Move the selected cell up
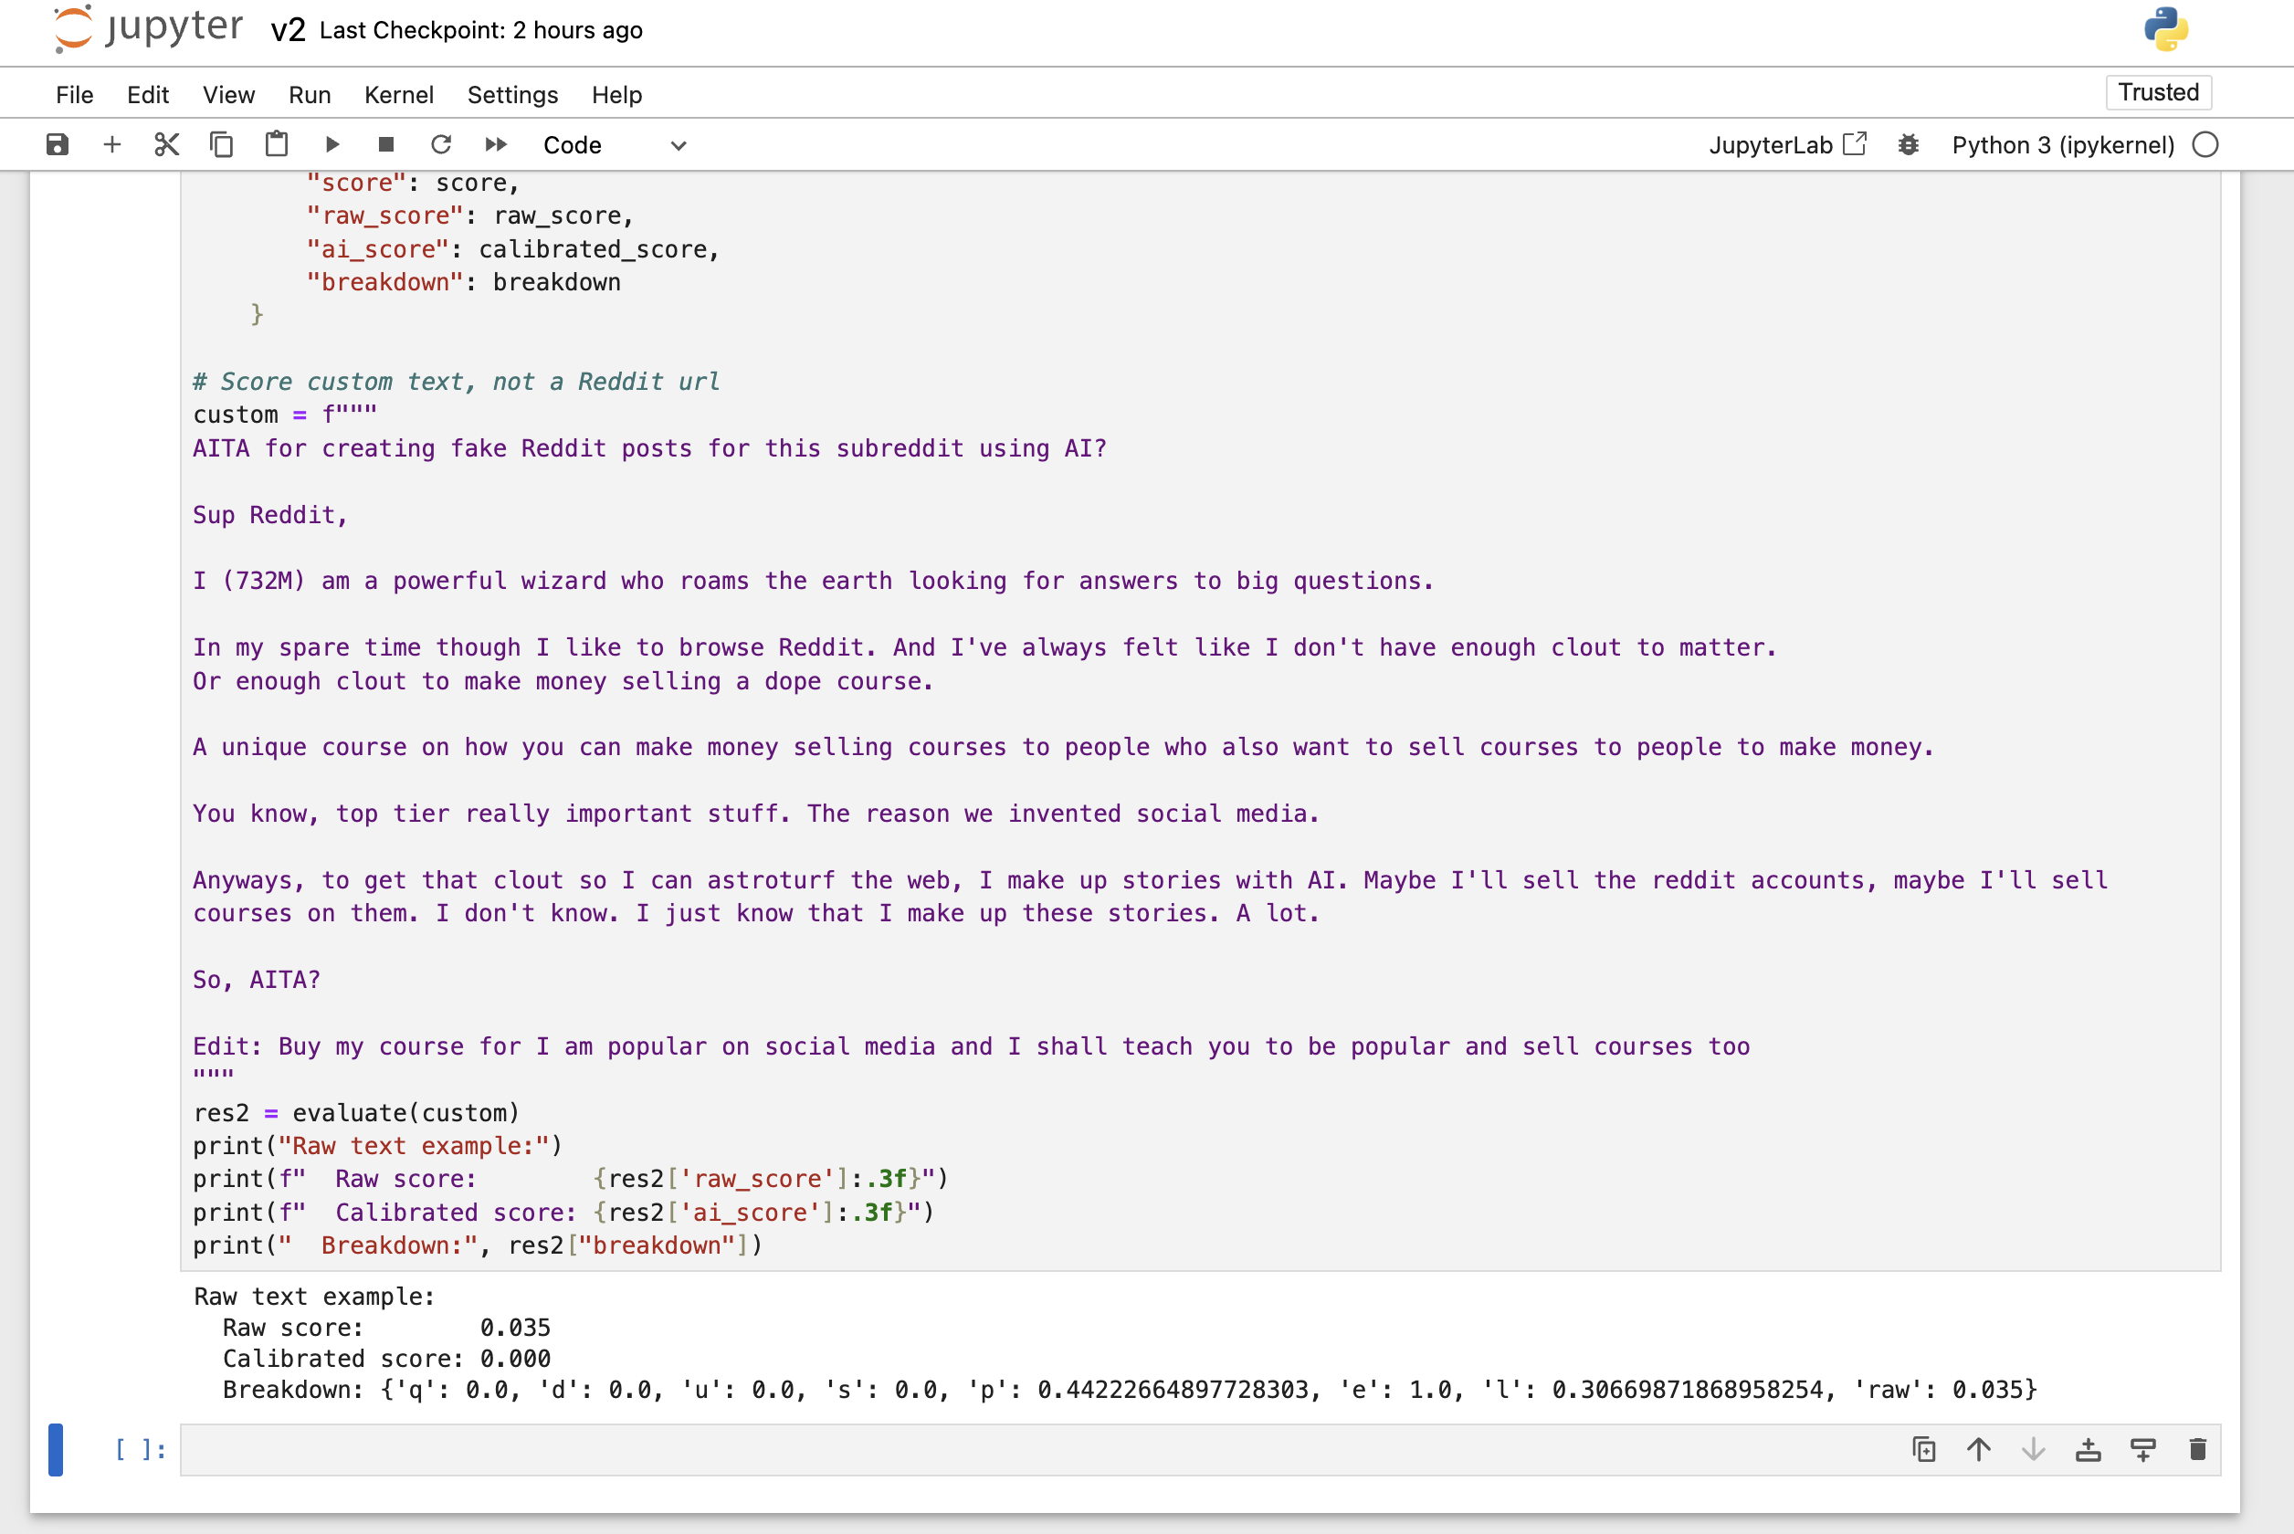The image size is (2294, 1534). tap(1979, 1450)
